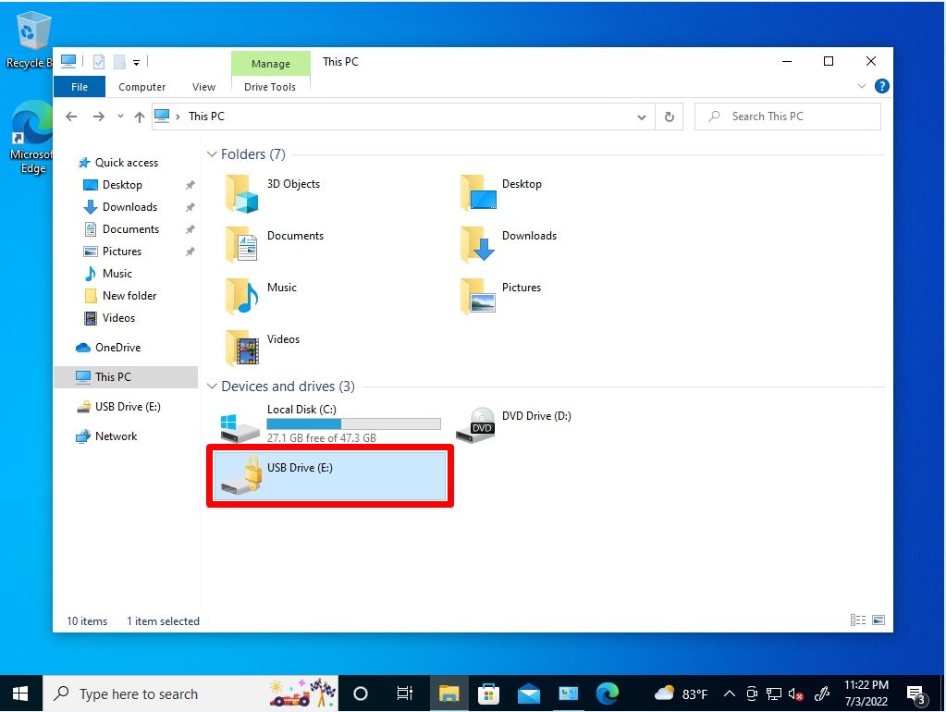This screenshot has height=712, width=946.
Task: Show hidden tray icons with the caret
Action: coord(729,694)
